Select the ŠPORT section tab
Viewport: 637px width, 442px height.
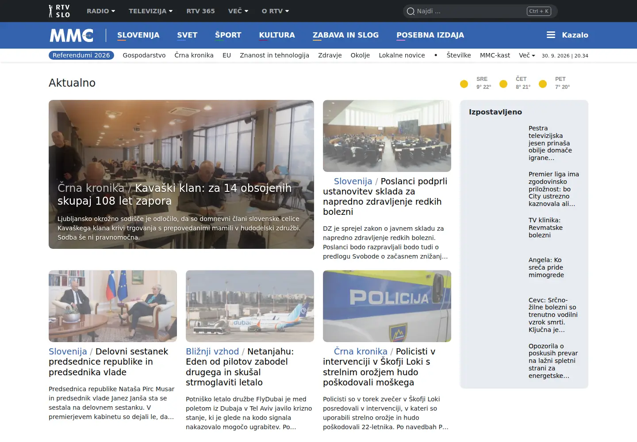[228, 35]
